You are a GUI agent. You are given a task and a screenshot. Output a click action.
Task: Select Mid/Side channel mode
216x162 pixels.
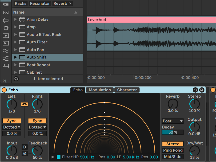click(x=173, y=157)
